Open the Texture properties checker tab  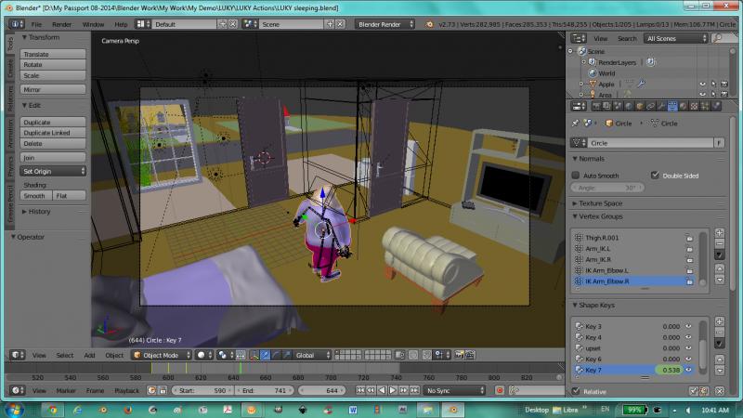tap(694, 107)
